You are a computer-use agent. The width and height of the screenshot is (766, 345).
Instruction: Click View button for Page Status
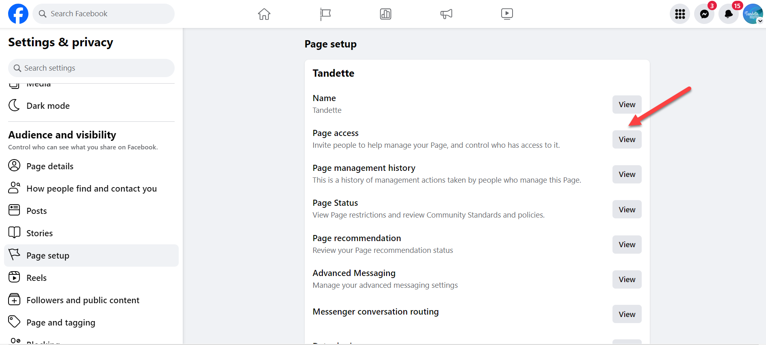[627, 209]
